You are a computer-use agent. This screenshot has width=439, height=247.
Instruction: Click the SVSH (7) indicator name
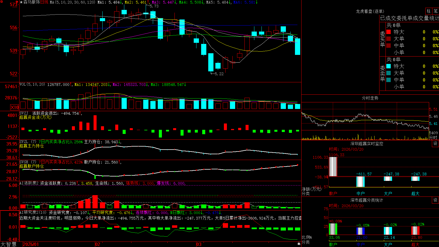28,162
